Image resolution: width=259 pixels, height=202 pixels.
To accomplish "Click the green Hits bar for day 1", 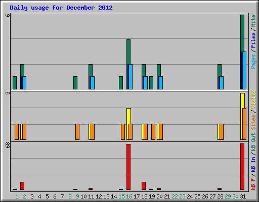I will (x=15, y=83).
